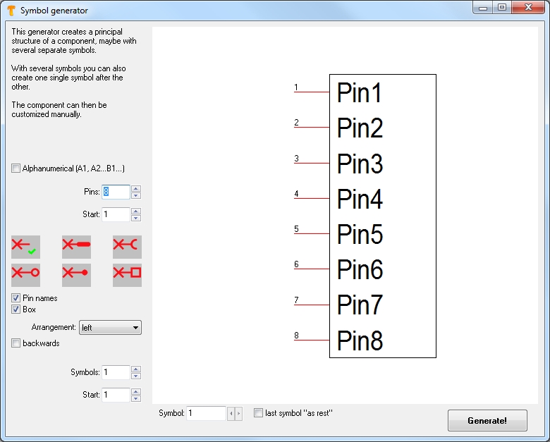Decrease pin Start number with down arrow
Image resolution: width=550 pixels, height=442 pixels.
click(x=136, y=218)
